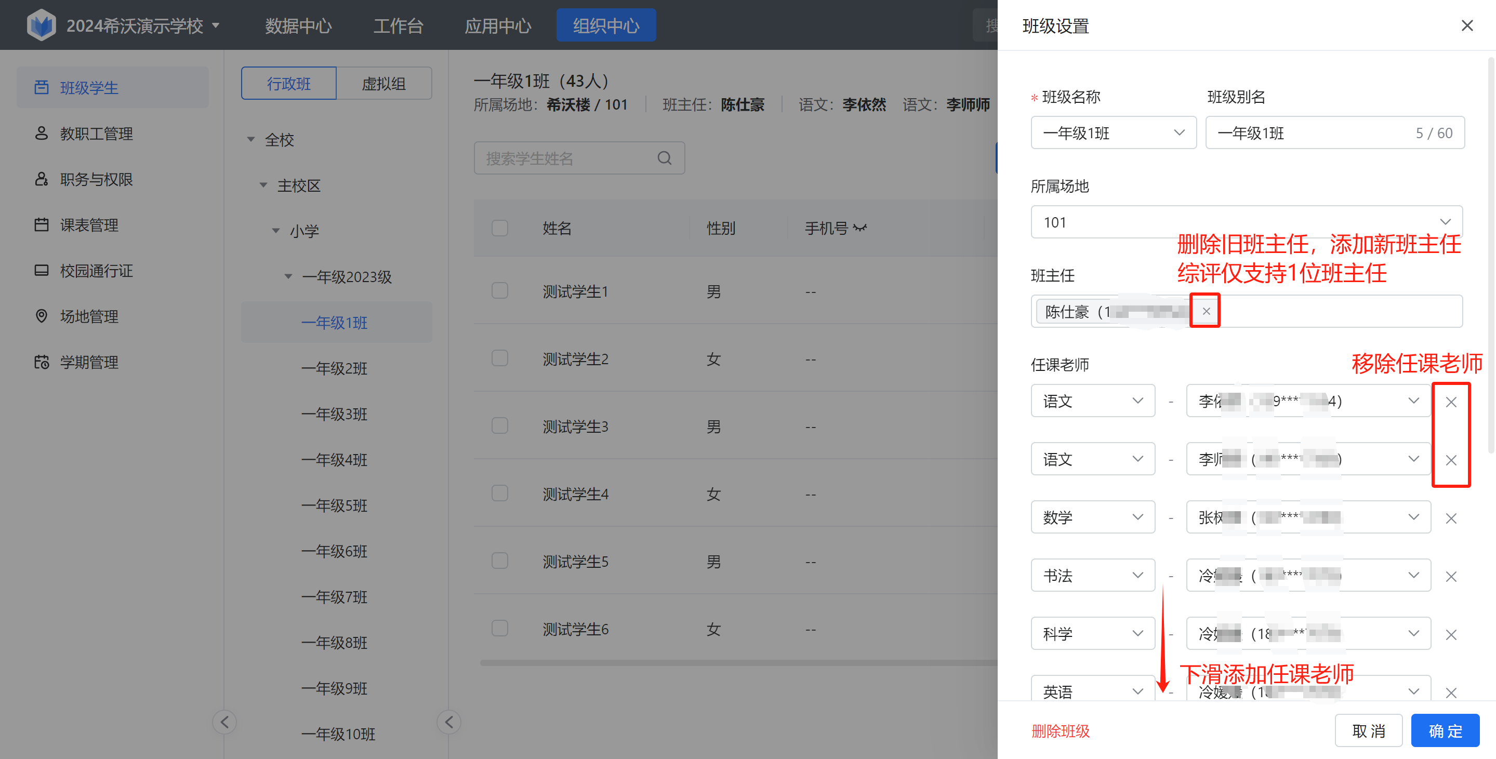Click the 确定 button
The image size is (1496, 759).
pyautogui.click(x=1445, y=730)
